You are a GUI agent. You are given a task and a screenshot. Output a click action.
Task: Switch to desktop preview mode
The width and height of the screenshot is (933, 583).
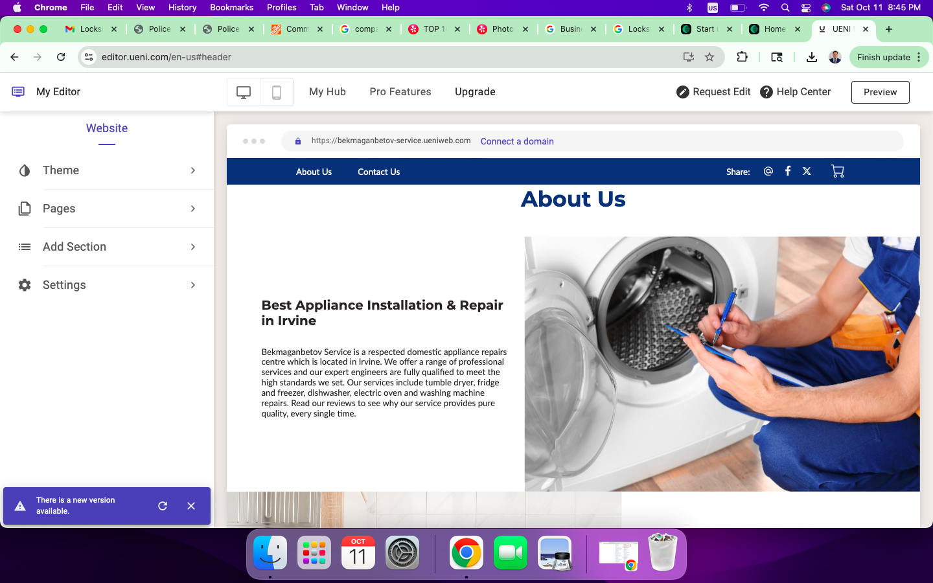(244, 92)
